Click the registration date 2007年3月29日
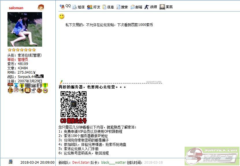The image size is (240, 166). click(30, 81)
